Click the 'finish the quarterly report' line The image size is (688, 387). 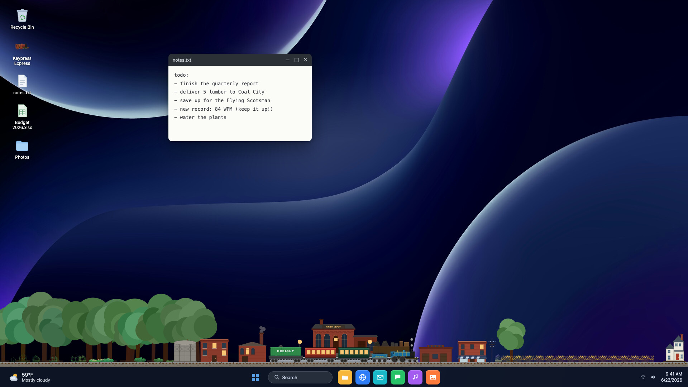click(x=216, y=83)
